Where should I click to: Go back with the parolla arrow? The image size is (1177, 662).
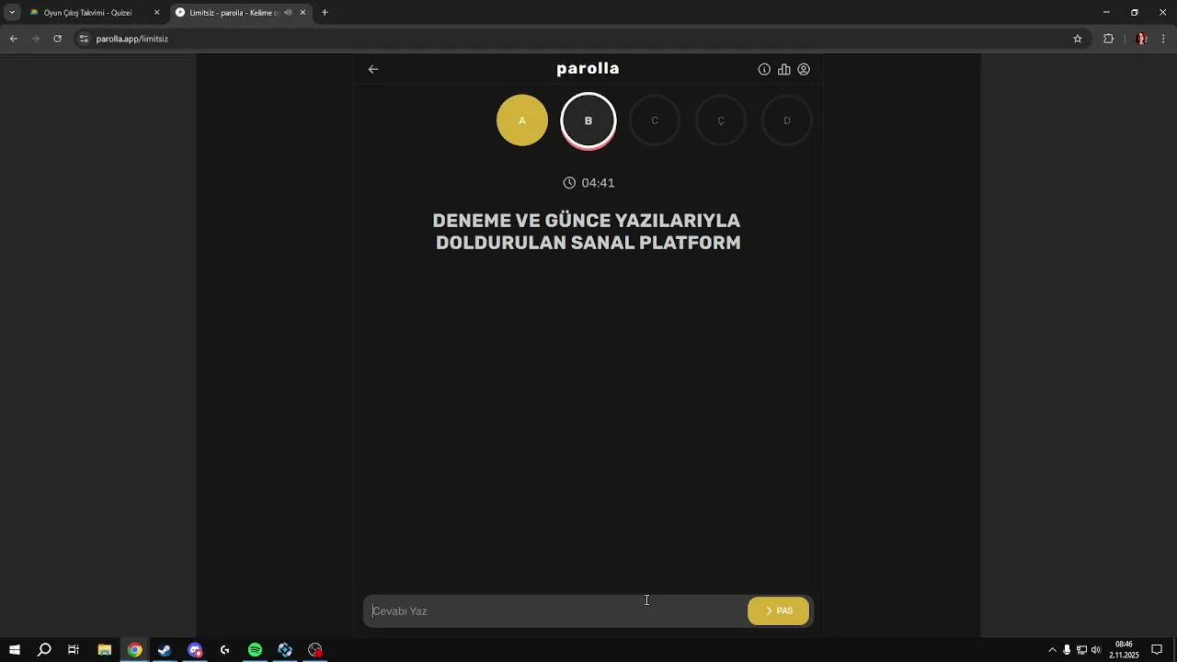tap(373, 69)
